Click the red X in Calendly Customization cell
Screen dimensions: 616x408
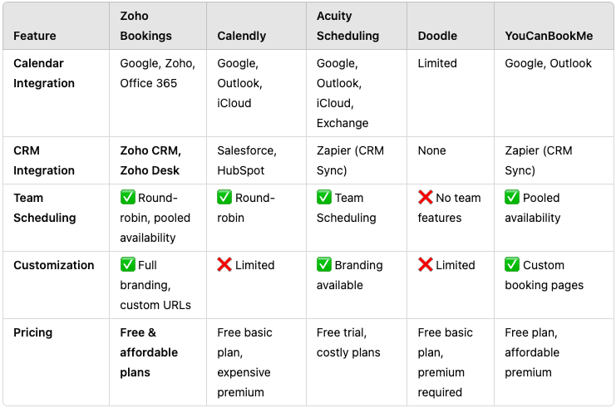pyautogui.click(x=224, y=265)
